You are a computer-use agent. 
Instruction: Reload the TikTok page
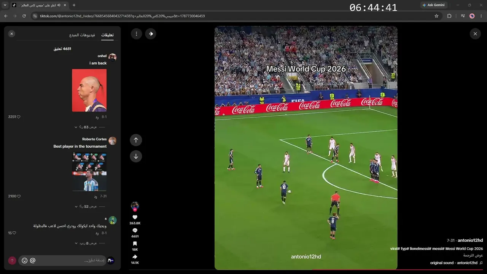[24, 16]
